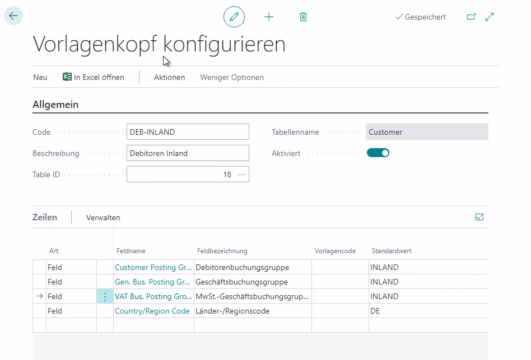Viewport: 531px width, 360px height.
Task: Click Vorlagencode cell in Customer Posting row
Action: (x=340, y=267)
